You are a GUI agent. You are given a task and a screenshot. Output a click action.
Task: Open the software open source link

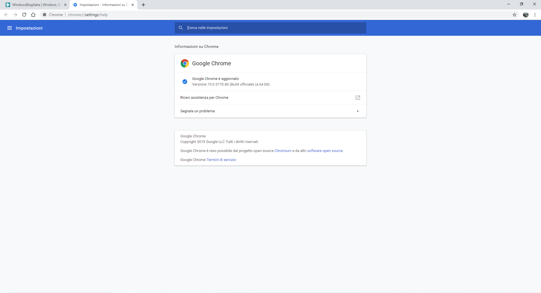point(325,151)
